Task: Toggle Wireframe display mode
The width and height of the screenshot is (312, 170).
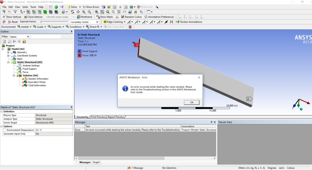Action: pos(85,17)
